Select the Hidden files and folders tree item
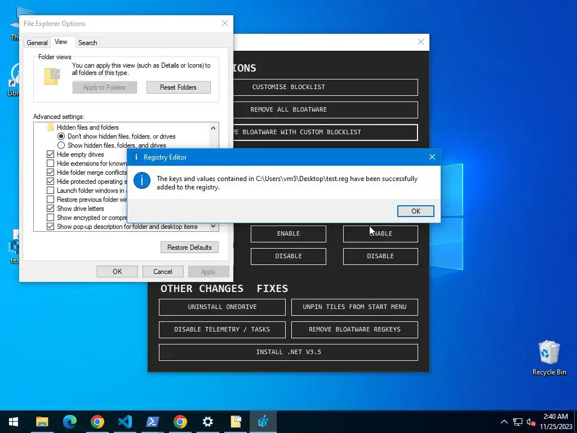 pos(87,127)
